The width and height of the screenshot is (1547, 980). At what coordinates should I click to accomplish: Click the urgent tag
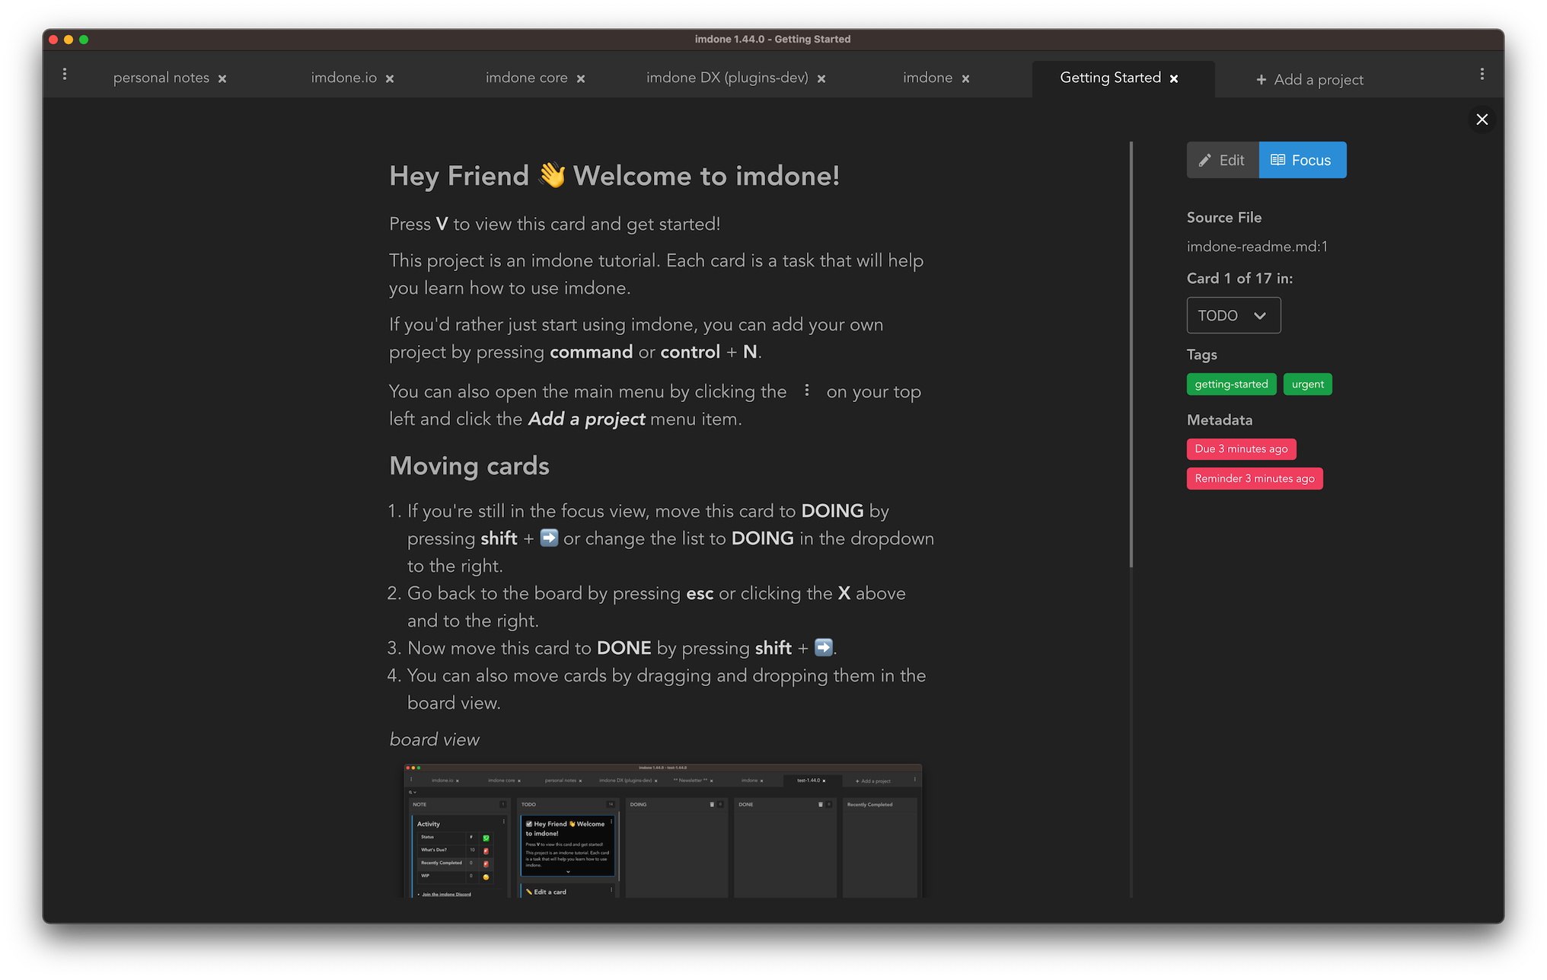pyautogui.click(x=1307, y=384)
